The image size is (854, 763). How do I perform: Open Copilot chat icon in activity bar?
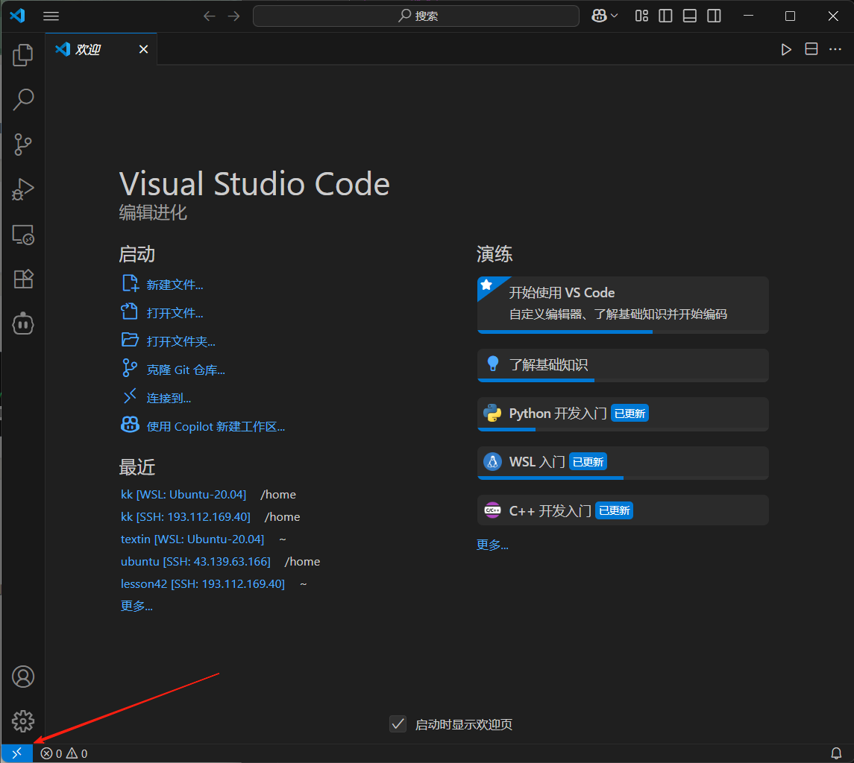coord(23,324)
